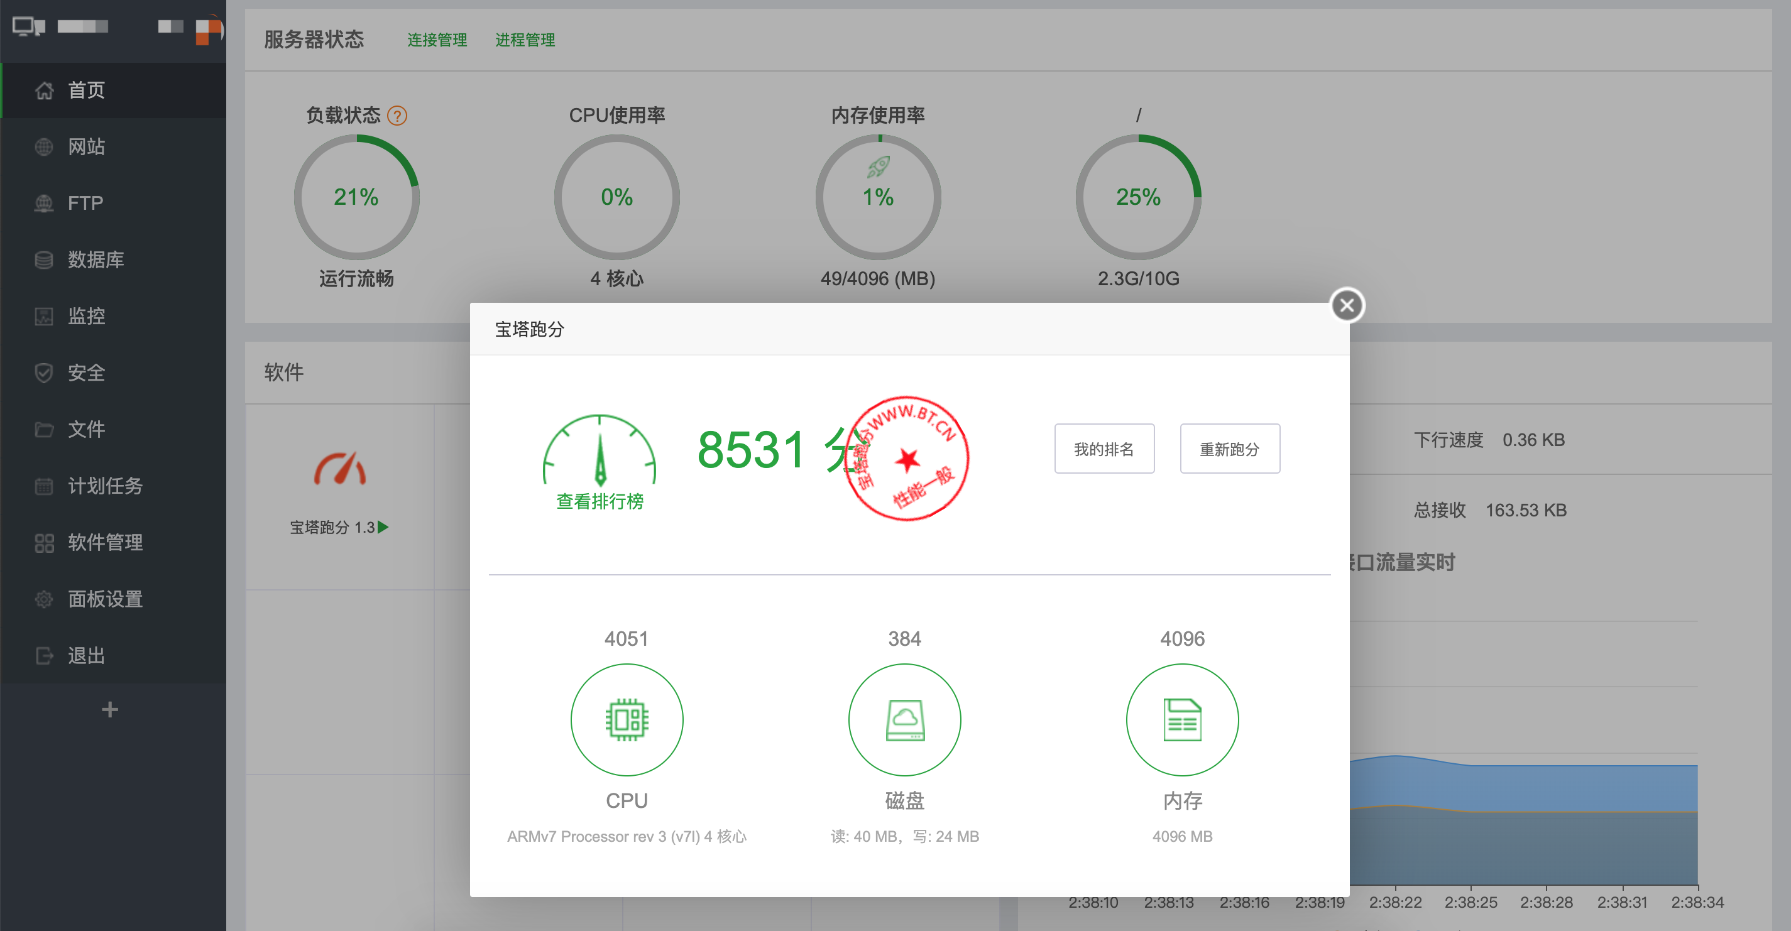The image size is (1791, 931).
Task: Click the speedometer gauge icon in dialog
Action: point(600,450)
